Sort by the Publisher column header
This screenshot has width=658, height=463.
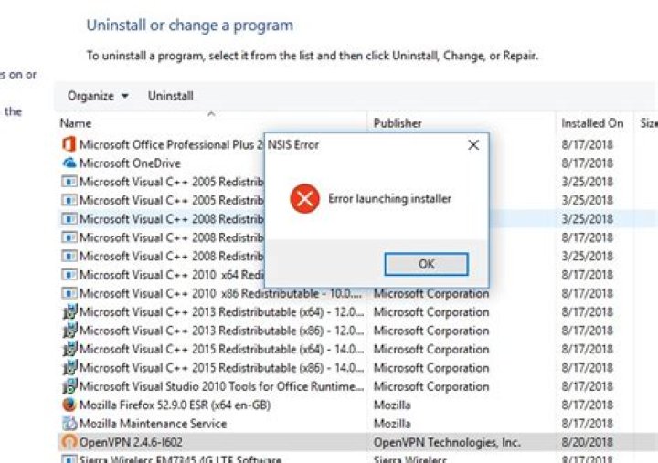398,123
